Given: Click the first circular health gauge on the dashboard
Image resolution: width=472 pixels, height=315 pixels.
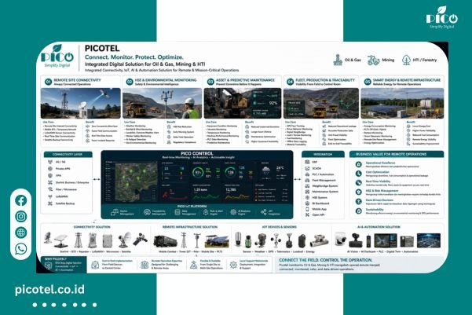Looking at the screenshot, I should point(198,173).
